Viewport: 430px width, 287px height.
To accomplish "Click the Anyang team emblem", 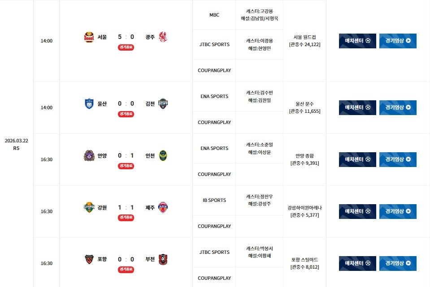I will [89, 156].
